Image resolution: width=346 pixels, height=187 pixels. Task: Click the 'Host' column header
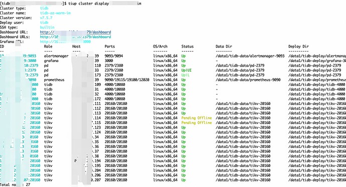(x=76, y=46)
